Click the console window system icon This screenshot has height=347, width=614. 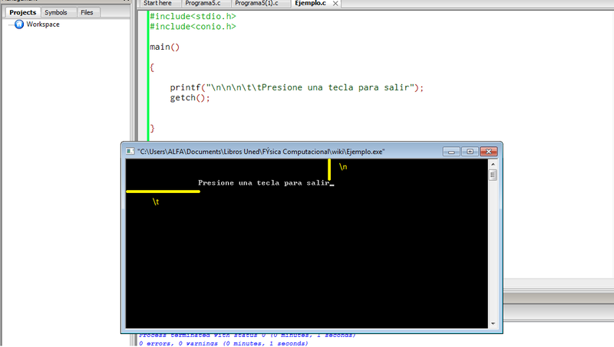130,152
